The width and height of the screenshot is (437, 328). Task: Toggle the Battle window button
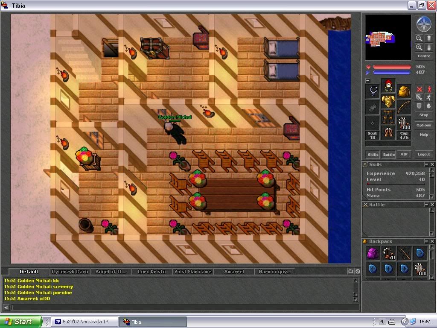click(389, 155)
